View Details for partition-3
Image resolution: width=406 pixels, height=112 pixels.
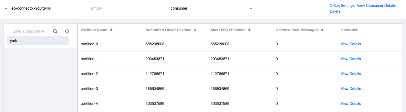351,89
